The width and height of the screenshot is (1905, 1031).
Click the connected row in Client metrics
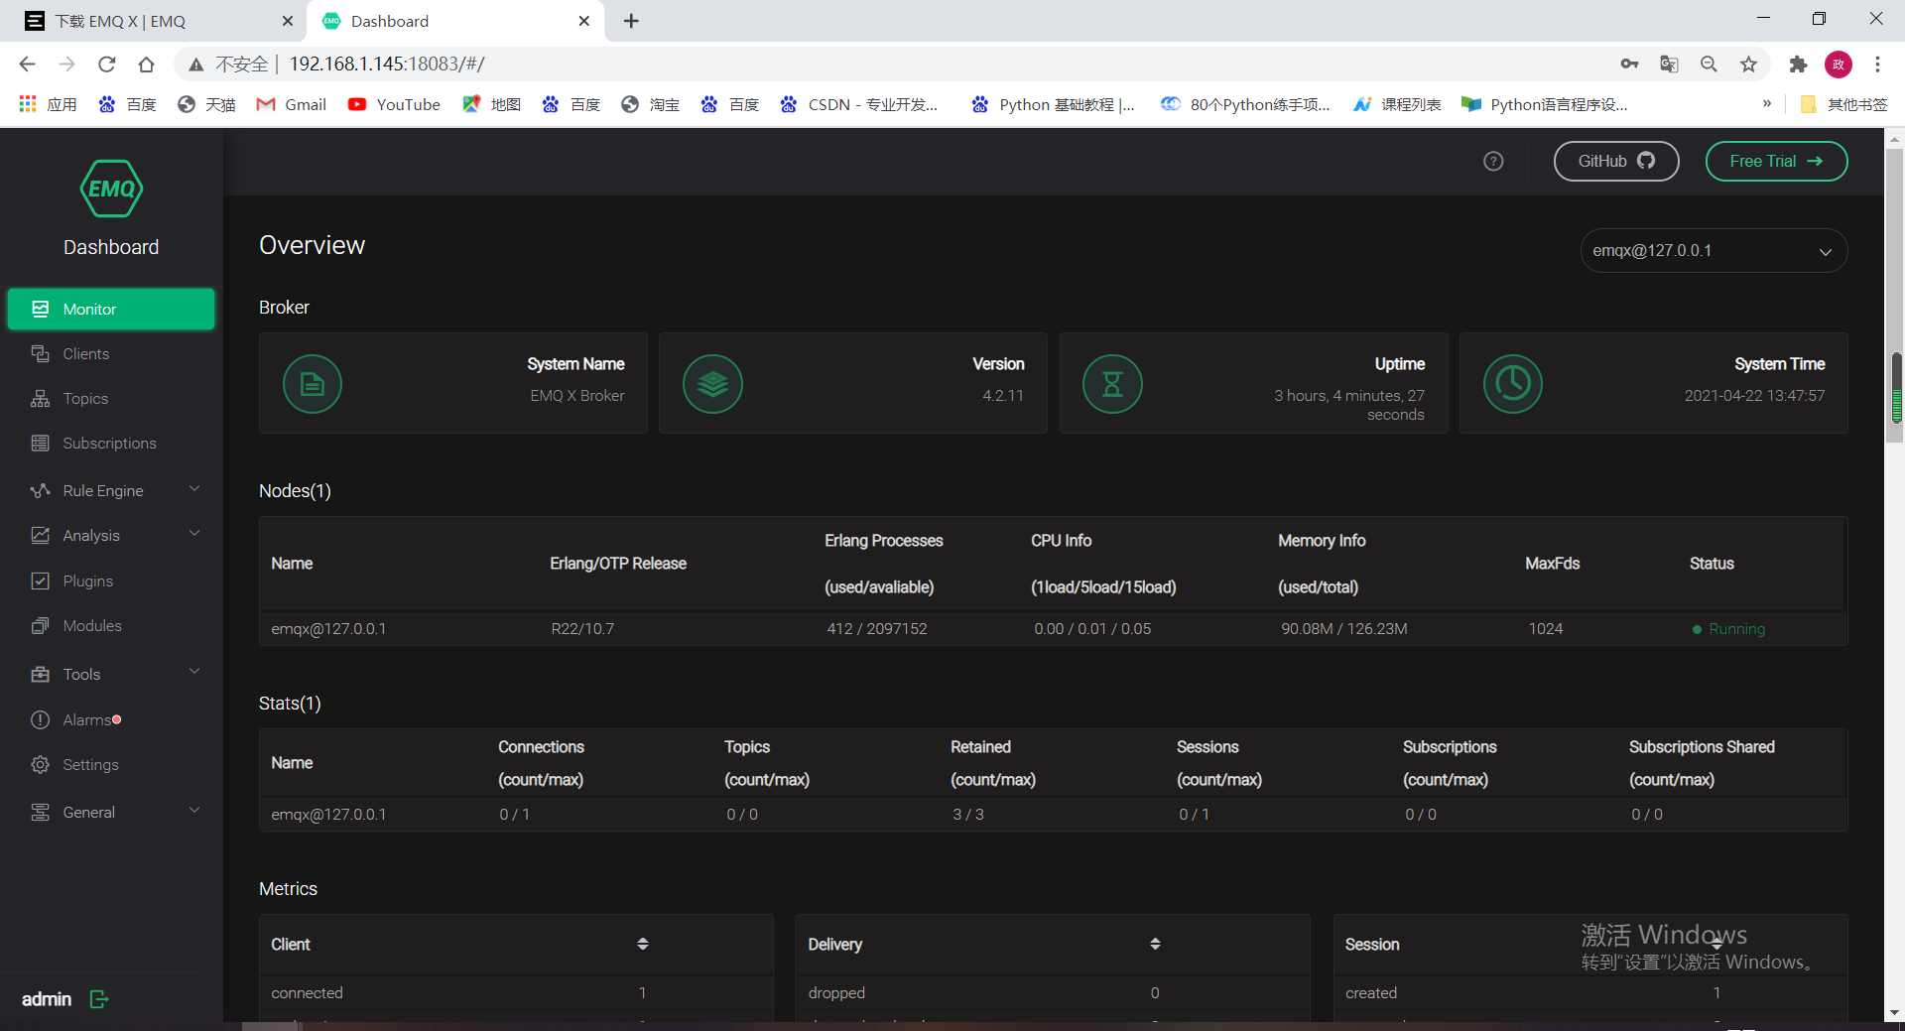pos(516,993)
